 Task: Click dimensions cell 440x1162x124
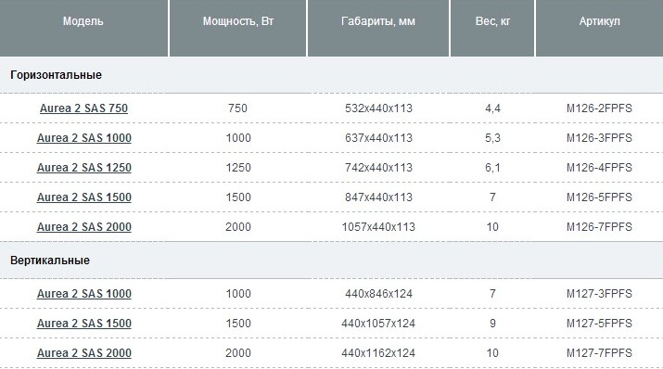[378, 352]
